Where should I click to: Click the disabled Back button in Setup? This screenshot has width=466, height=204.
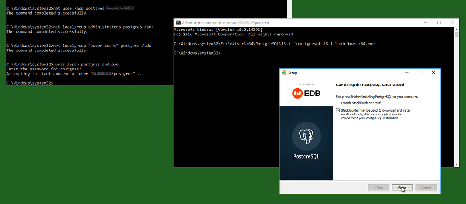[x=378, y=188]
